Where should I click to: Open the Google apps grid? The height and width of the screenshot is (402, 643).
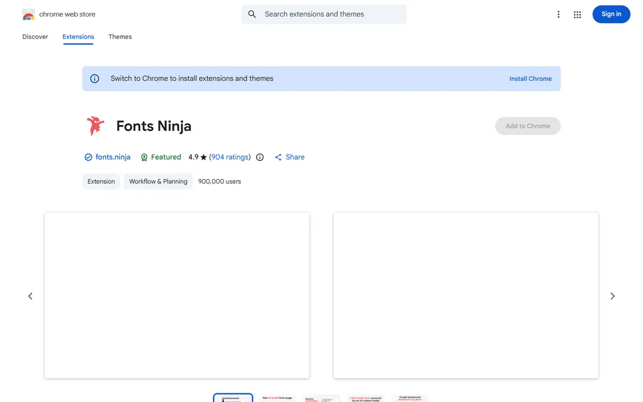pyautogui.click(x=577, y=14)
